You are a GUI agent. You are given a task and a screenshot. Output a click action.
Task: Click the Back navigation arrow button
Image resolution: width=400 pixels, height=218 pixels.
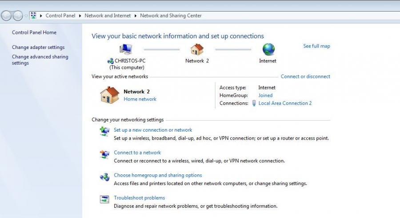6,16
